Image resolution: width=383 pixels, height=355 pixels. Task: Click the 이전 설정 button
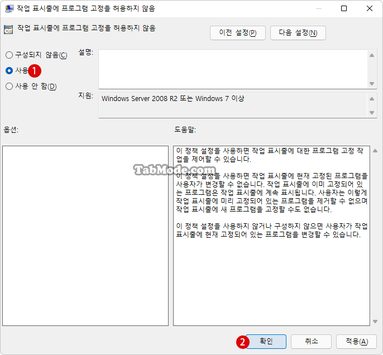238,33
